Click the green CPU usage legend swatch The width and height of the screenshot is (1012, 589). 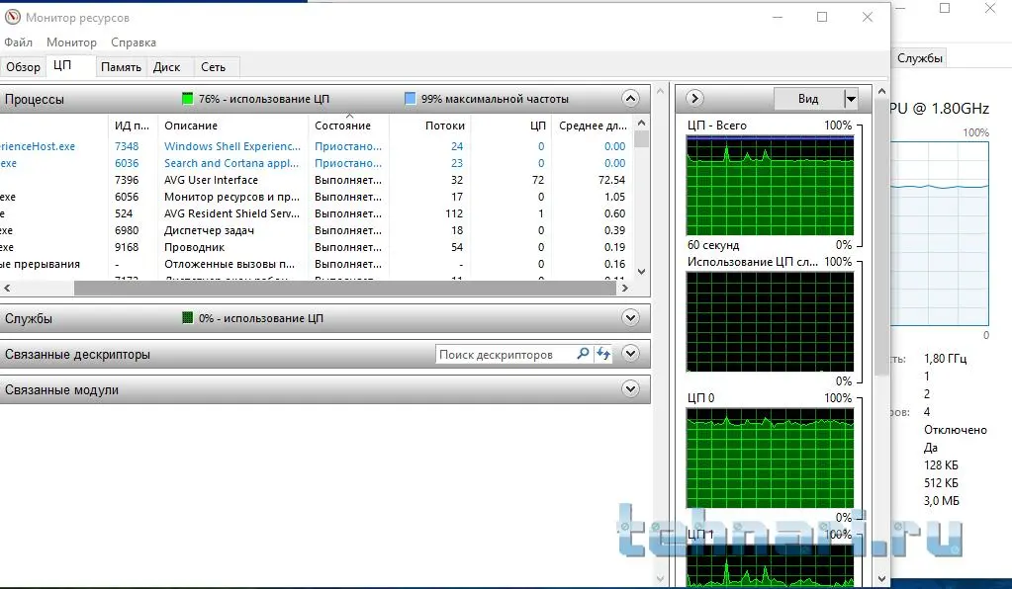coord(188,99)
